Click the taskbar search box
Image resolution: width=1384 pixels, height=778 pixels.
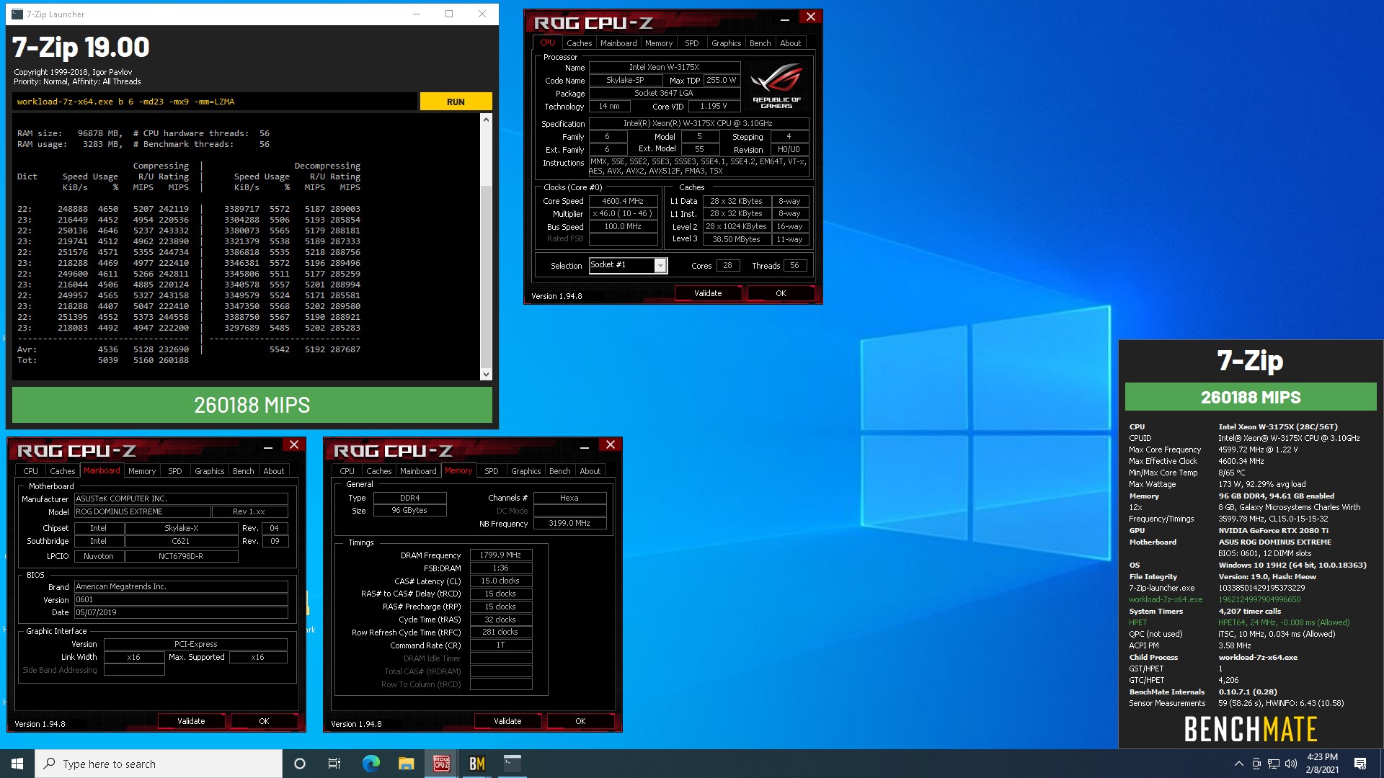(x=159, y=764)
